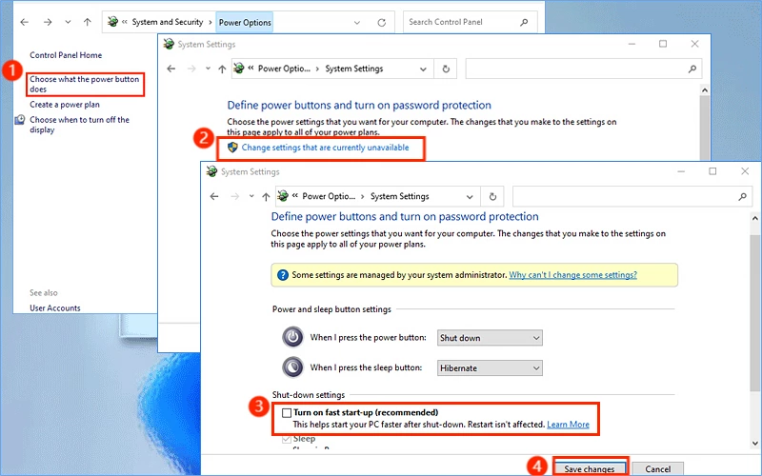Go up one level in front System Settings window
The image size is (762, 476).
tap(266, 196)
